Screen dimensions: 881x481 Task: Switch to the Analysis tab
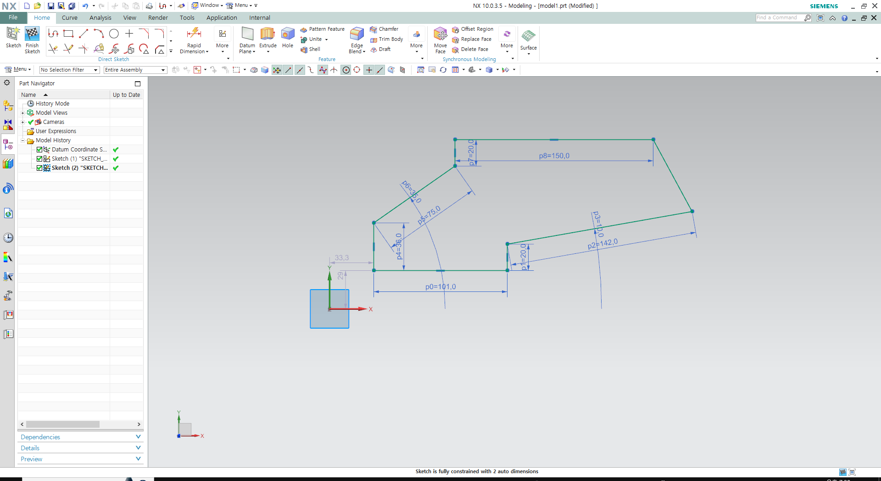click(x=100, y=18)
